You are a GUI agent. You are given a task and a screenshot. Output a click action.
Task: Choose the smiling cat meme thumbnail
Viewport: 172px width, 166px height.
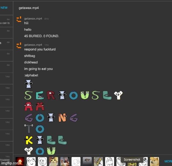tap(54, 161)
